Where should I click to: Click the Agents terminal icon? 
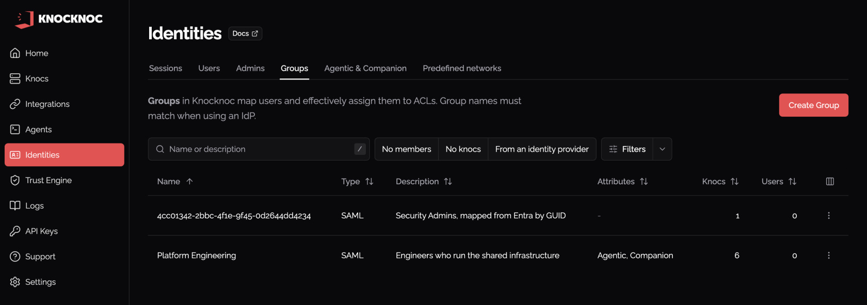click(15, 130)
